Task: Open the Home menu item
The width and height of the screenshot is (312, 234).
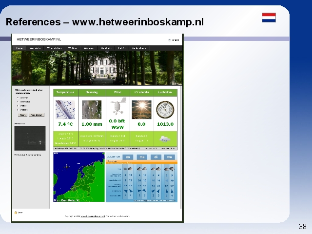Action: [19, 48]
